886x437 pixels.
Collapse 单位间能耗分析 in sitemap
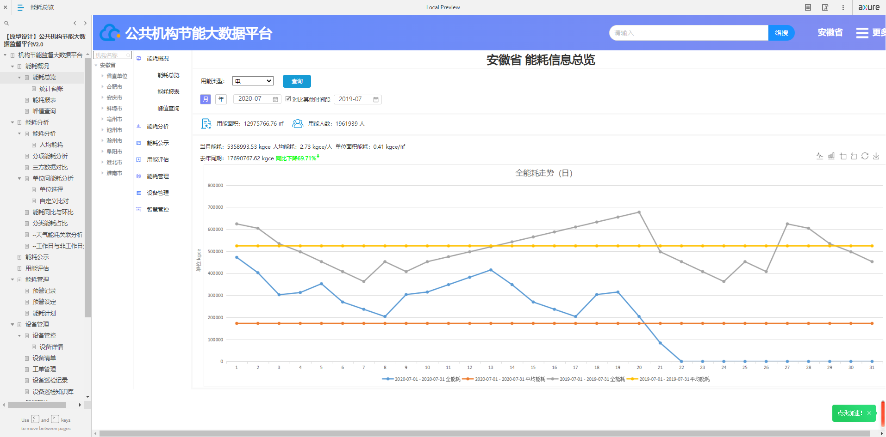click(19, 178)
